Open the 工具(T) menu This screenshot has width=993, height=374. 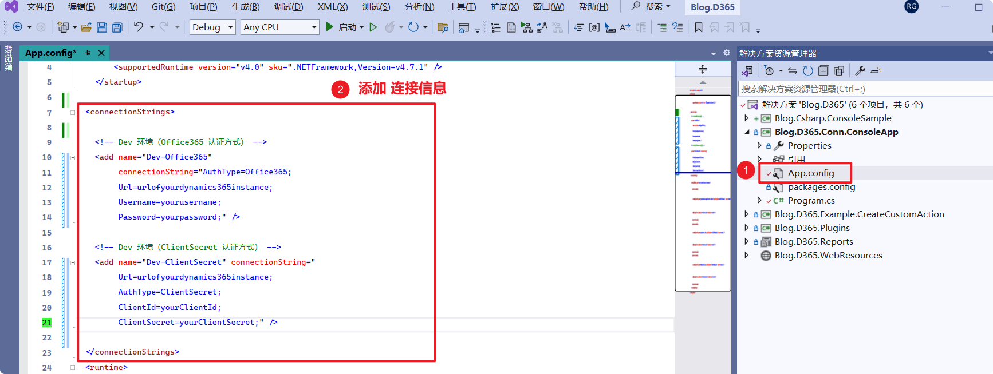[462, 7]
